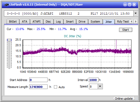Click the Cur value 13.6%
This screenshot has height=102, width=140.
20,29
